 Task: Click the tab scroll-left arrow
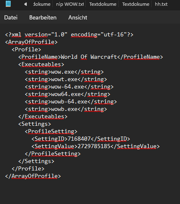(26, 4)
